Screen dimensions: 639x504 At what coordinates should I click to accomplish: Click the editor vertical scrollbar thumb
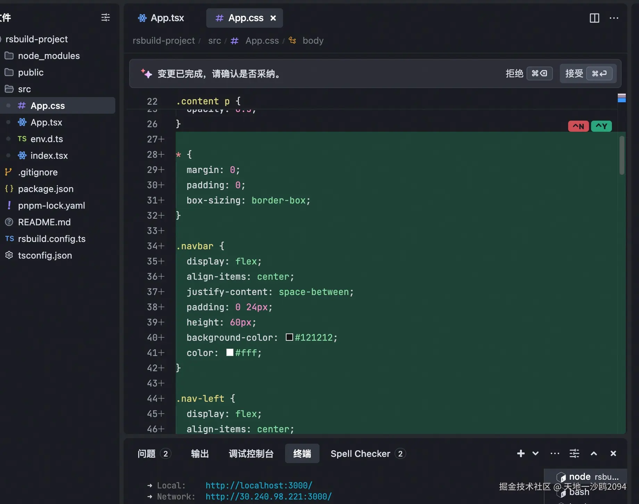[x=622, y=155]
